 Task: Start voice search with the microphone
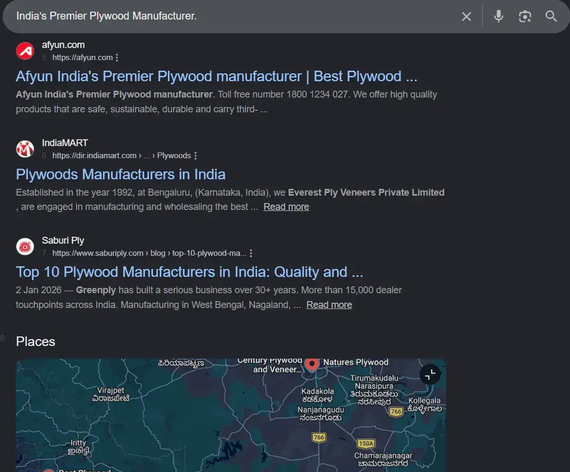pos(499,16)
